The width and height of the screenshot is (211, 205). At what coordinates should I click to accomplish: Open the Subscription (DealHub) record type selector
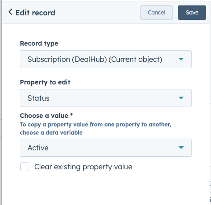click(x=106, y=59)
